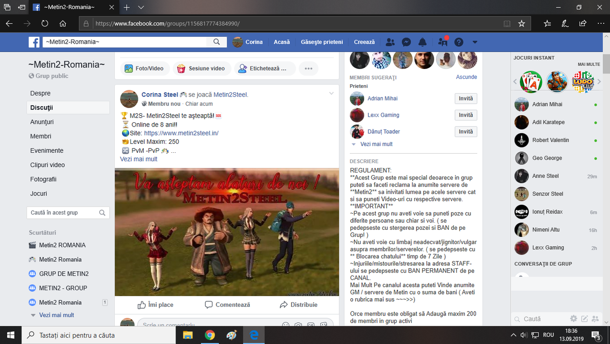Open the Metin2Steel post image
This screenshot has width=610, height=344.
227,232
